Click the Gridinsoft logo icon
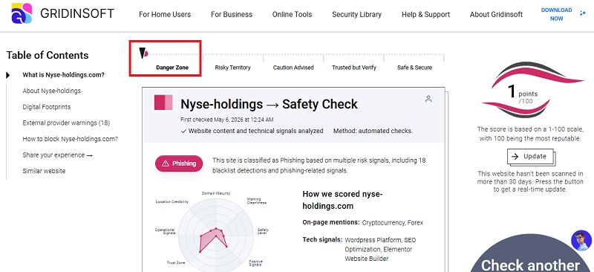594x272 pixels. [x=22, y=13]
